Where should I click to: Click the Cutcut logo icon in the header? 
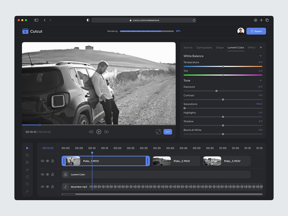(25, 31)
